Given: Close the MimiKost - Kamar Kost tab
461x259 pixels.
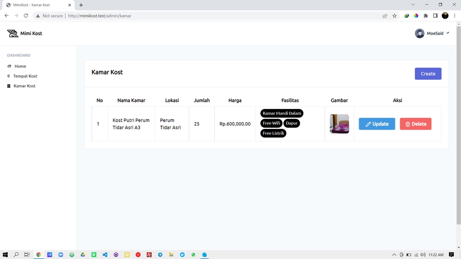Looking at the screenshot, I should [70, 5].
